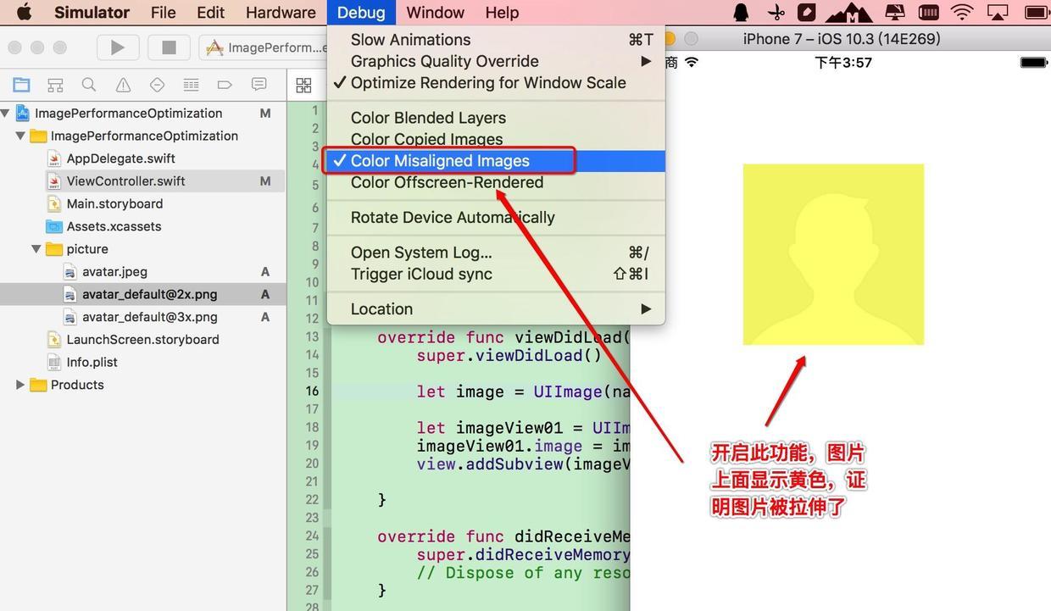
Task: Click the mountain M menu bar icon
Action: point(848,12)
